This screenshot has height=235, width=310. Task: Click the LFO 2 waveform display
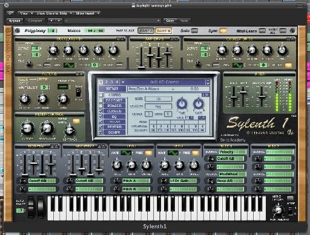[x=173, y=153]
